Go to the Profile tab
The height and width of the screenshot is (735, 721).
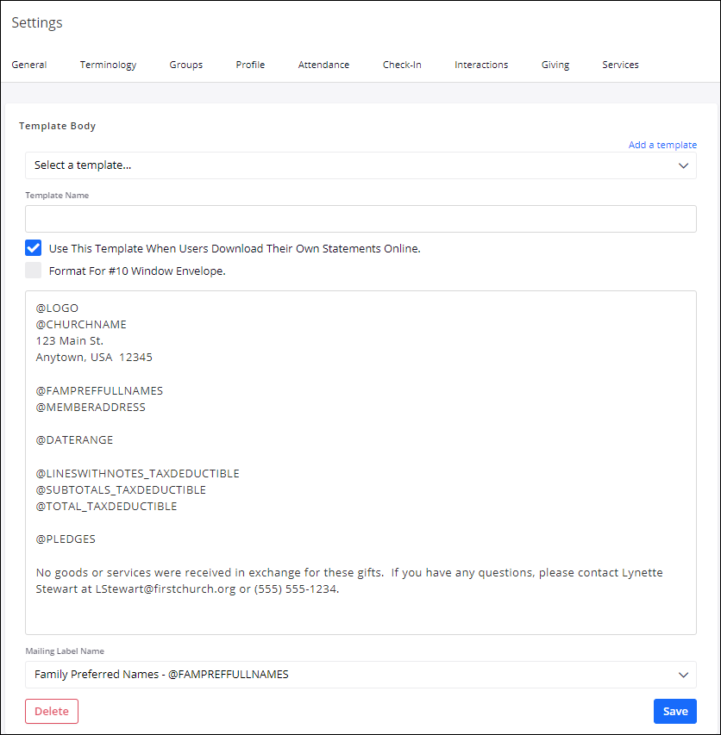pos(250,65)
